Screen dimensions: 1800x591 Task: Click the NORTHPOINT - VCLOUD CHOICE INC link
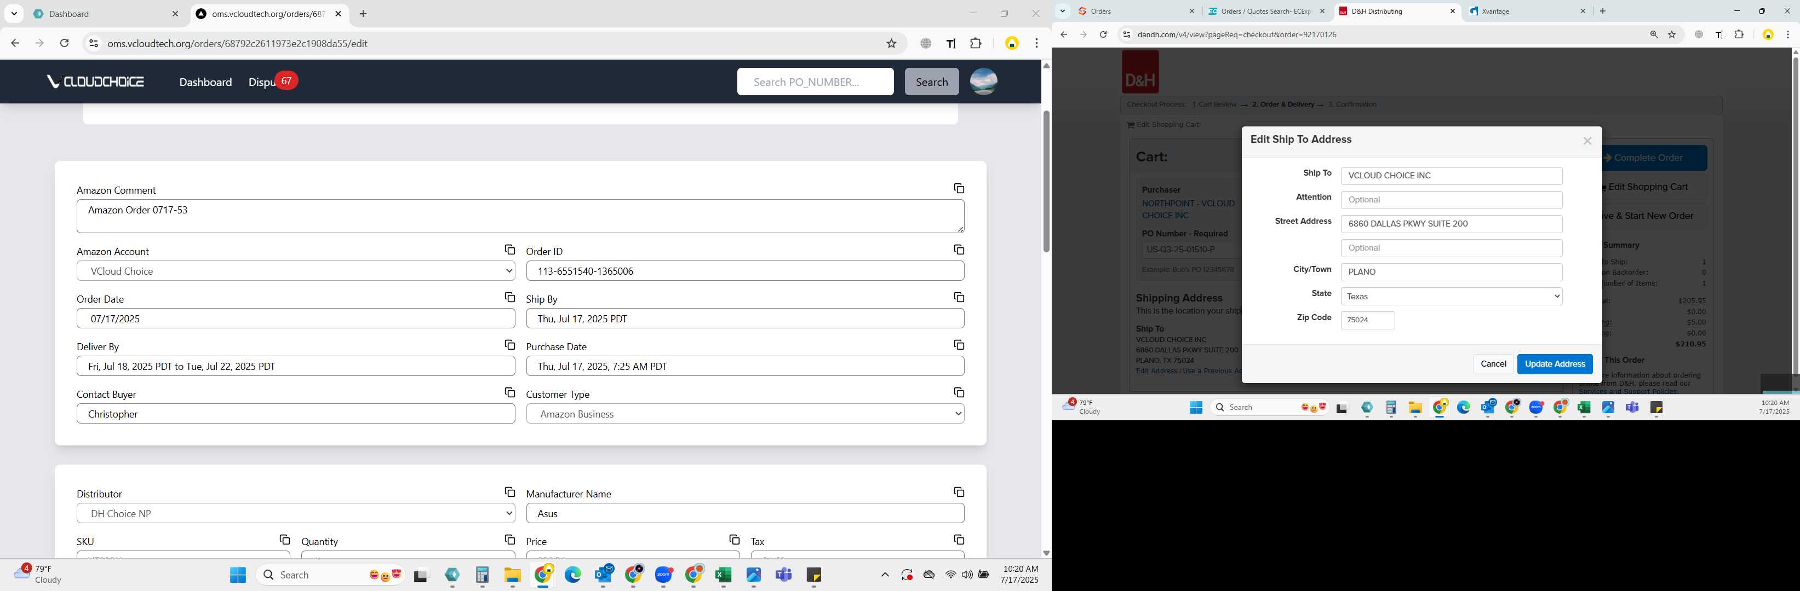[1188, 210]
